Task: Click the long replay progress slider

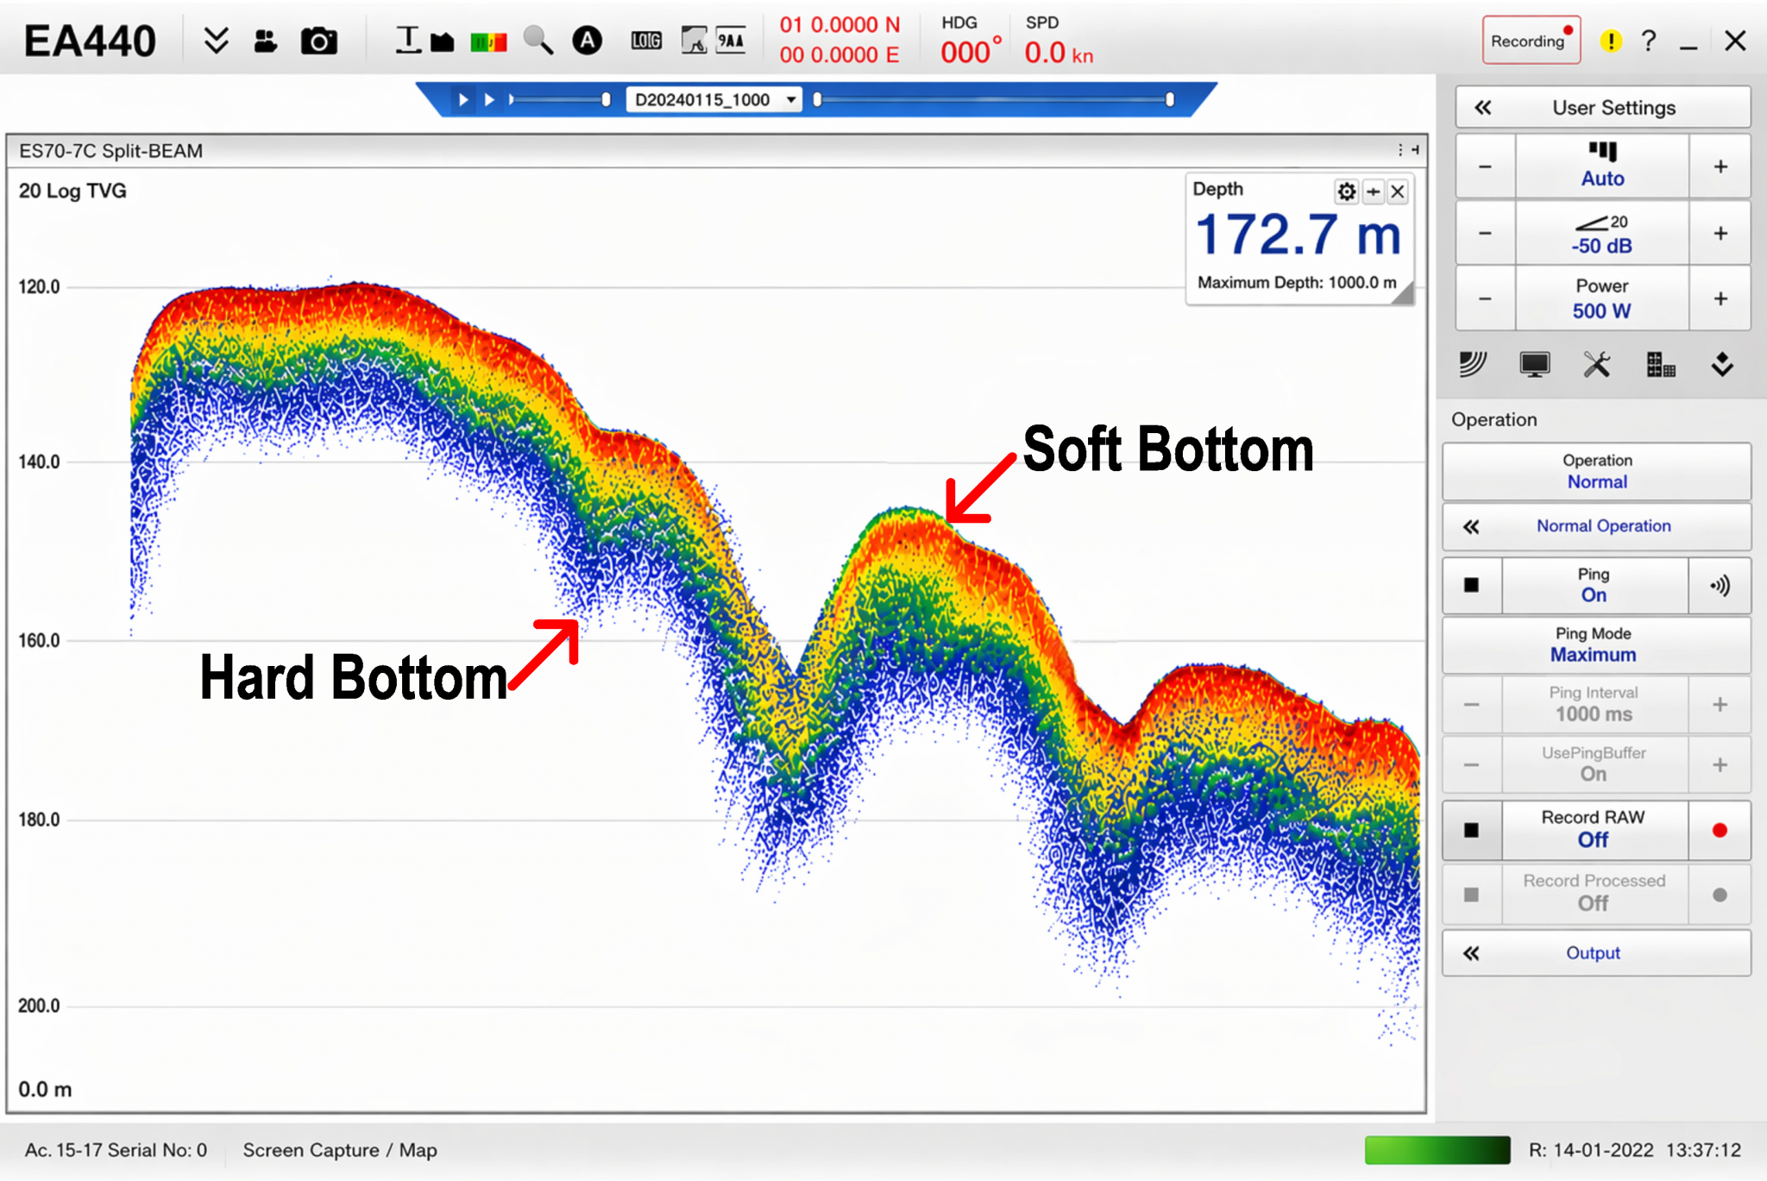Action: [x=993, y=100]
